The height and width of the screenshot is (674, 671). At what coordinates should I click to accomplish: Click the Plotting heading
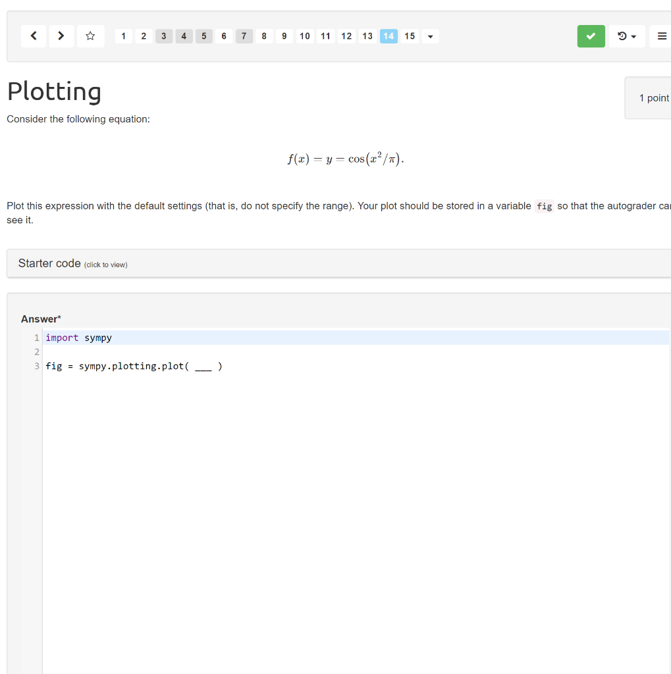click(x=54, y=91)
